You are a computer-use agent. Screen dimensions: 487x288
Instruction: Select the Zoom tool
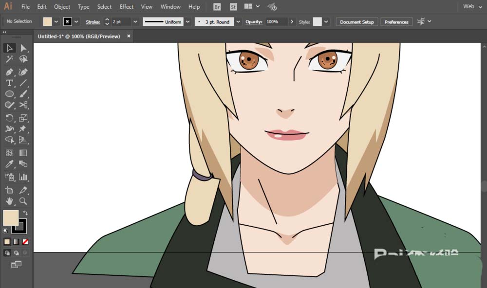tap(23, 201)
